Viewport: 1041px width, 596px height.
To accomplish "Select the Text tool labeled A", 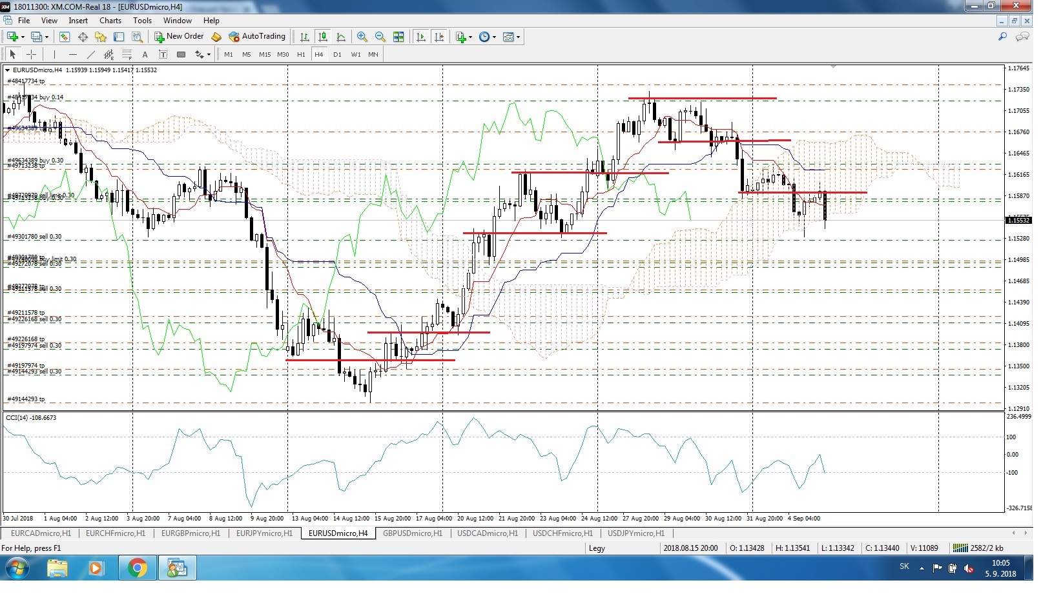I will click(x=145, y=54).
